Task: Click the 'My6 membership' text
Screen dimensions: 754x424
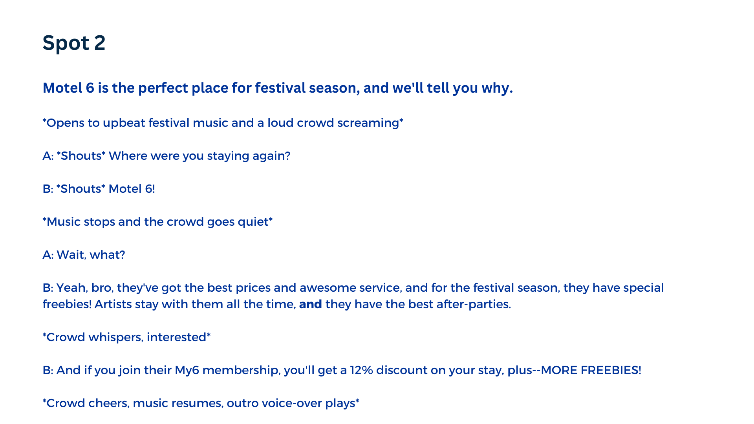Action: click(x=227, y=370)
